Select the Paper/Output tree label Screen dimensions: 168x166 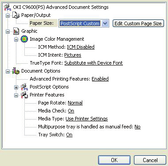tap(36, 15)
